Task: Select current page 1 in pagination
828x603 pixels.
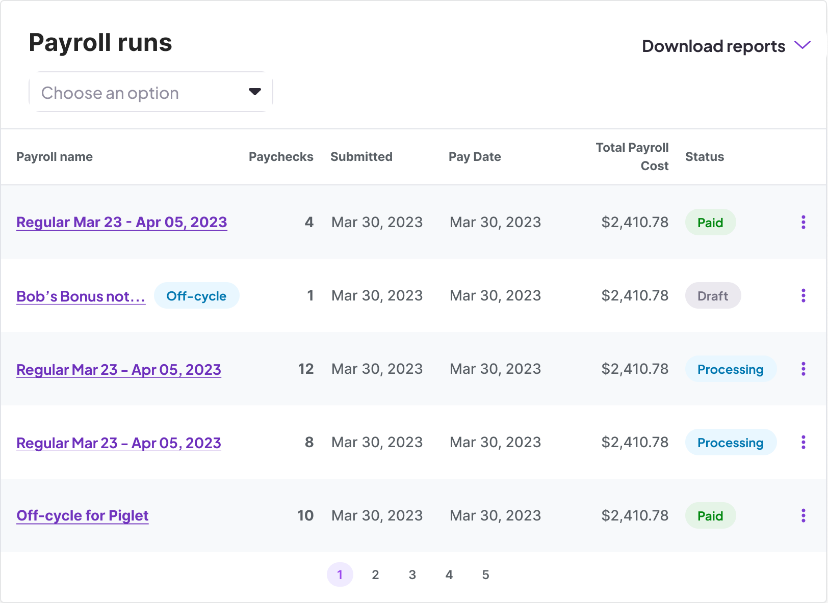Action: pyautogui.click(x=340, y=574)
